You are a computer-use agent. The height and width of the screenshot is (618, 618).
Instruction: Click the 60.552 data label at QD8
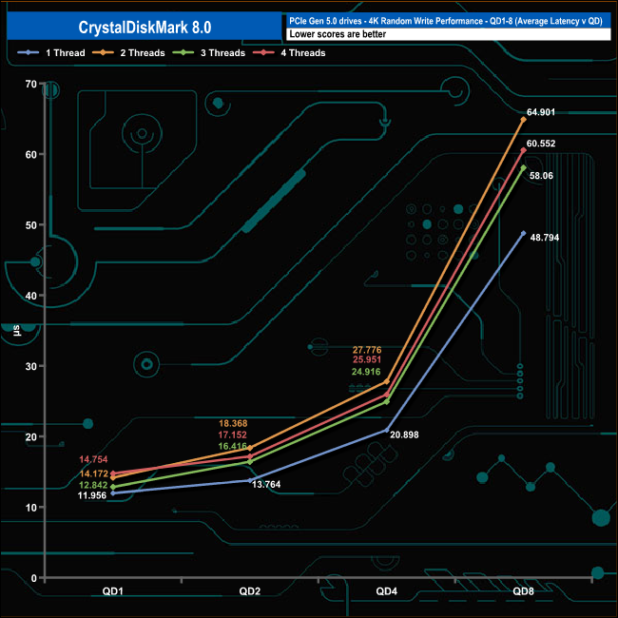coord(541,144)
